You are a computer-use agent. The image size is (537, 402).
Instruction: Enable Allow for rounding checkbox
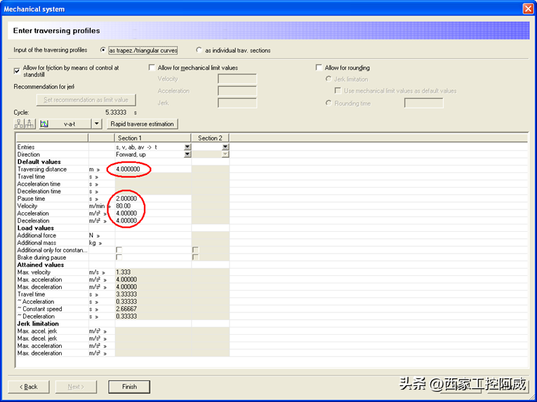[x=319, y=68]
